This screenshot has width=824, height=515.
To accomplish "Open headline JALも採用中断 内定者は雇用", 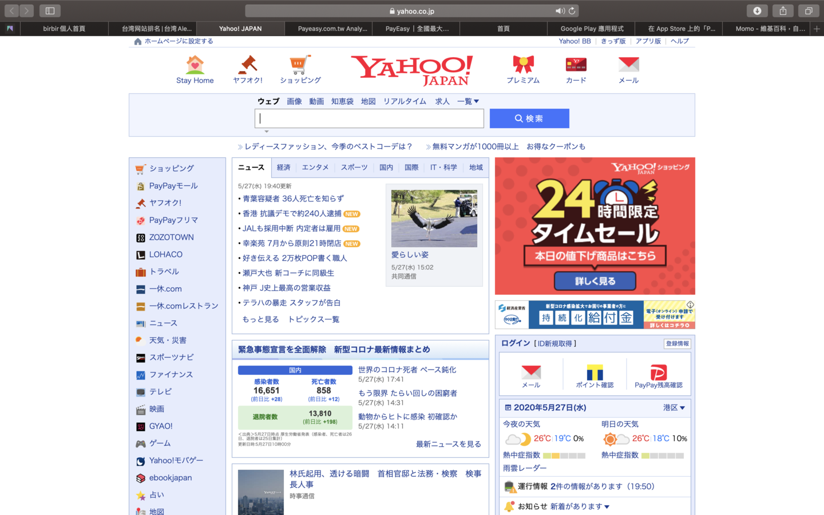I will [291, 228].
